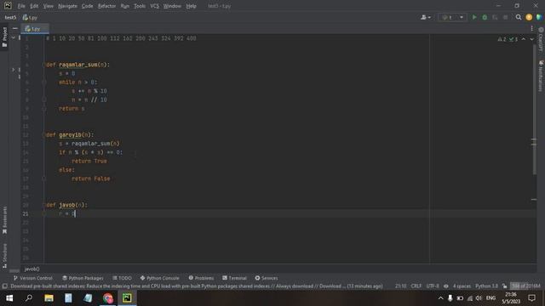This screenshot has width=545, height=306.
Task: Open the Services tool window
Action: [x=267, y=278]
